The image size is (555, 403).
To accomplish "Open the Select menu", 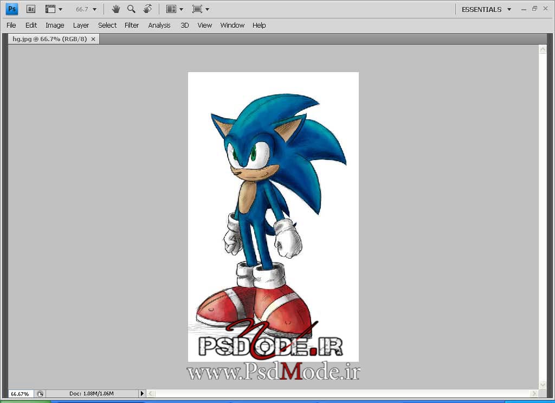I will (107, 25).
